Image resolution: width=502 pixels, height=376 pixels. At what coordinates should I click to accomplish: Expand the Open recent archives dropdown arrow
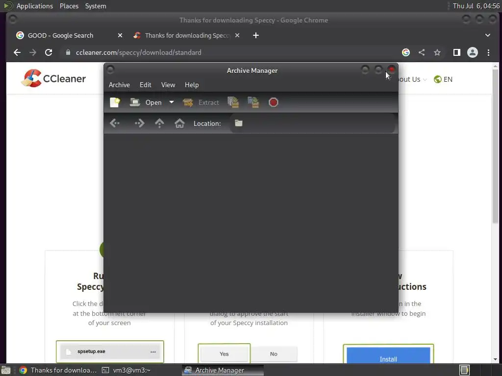(172, 102)
